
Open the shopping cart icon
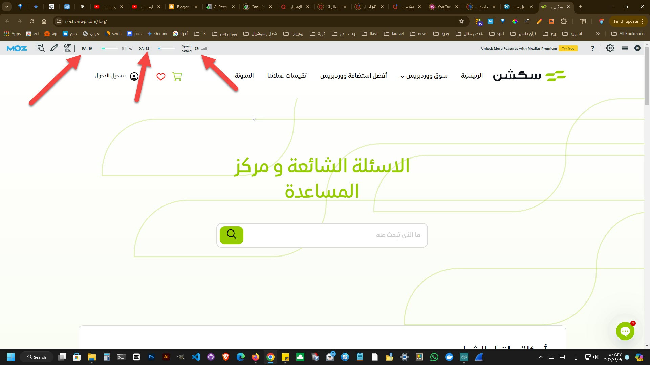point(177,76)
